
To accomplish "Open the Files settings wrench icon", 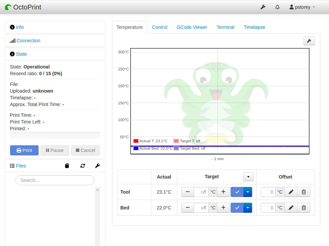I will pos(97,165).
